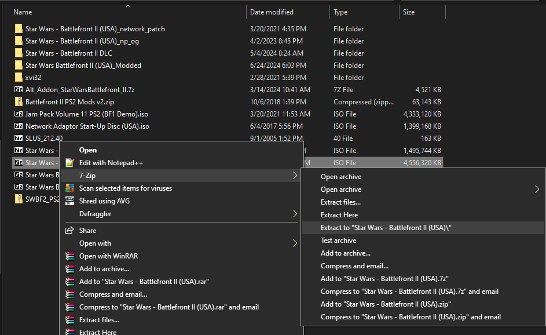Click folder icon beside Star Wars - Battlefront II DLC
Image resolution: width=546 pixels, height=335 pixels.
pyautogui.click(x=19, y=53)
